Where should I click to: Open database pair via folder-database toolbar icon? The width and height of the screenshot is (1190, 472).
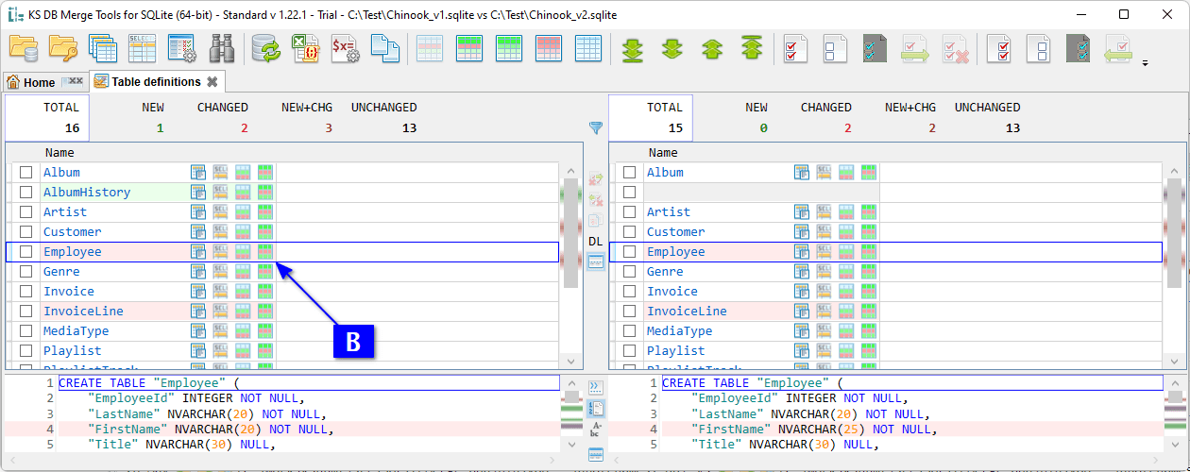[x=24, y=47]
